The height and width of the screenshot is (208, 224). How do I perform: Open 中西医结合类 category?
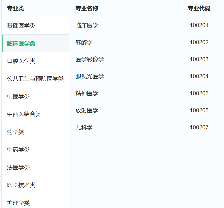[24, 114]
